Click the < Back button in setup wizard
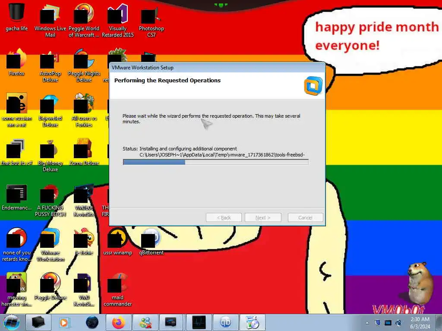442x331 pixels. 224,218
